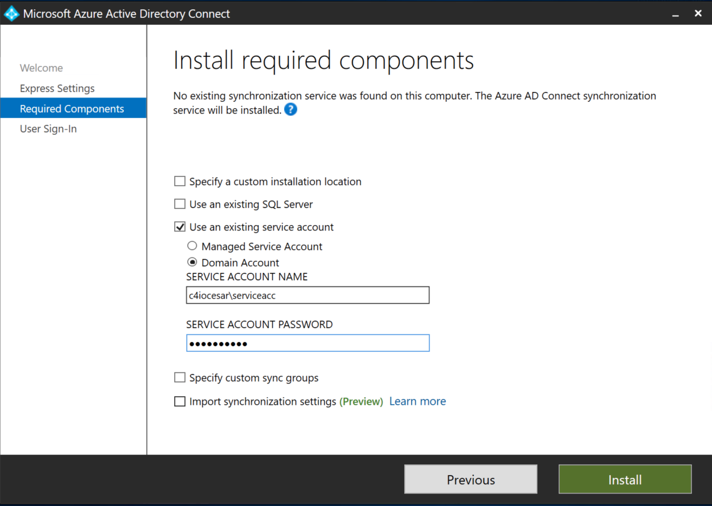Select the Managed Service Account option
This screenshot has height=506, width=712.
point(192,246)
